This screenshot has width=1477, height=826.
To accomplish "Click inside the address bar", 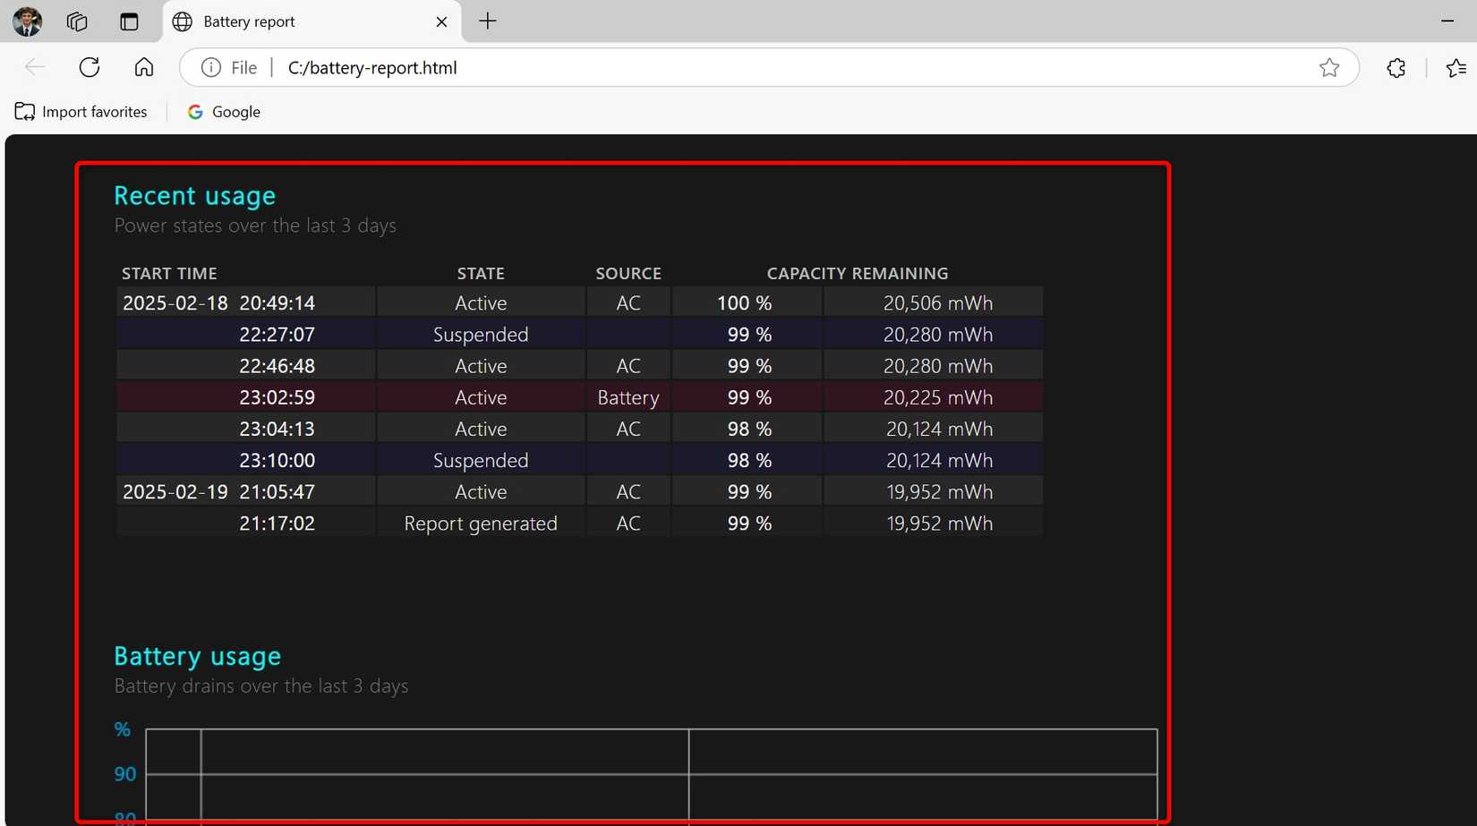I will click(627, 67).
